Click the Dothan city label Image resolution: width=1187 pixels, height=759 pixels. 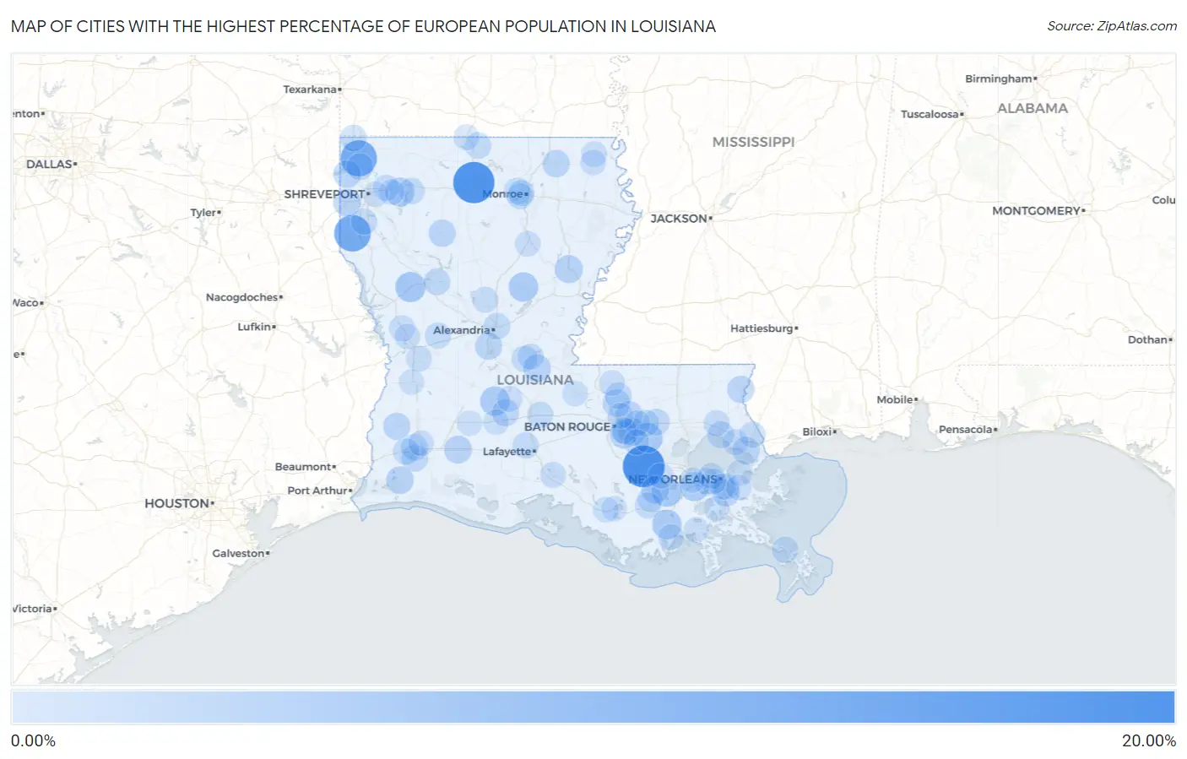tap(1147, 339)
